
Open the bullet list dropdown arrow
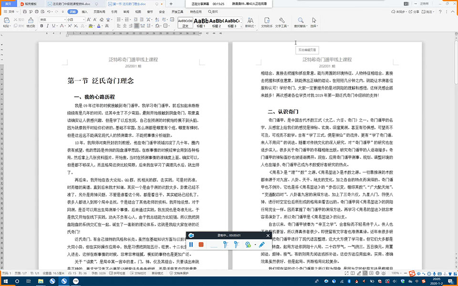click(122, 20)
